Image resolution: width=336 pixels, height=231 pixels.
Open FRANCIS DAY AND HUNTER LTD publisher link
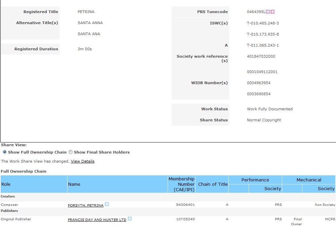[x=97, y=220]
